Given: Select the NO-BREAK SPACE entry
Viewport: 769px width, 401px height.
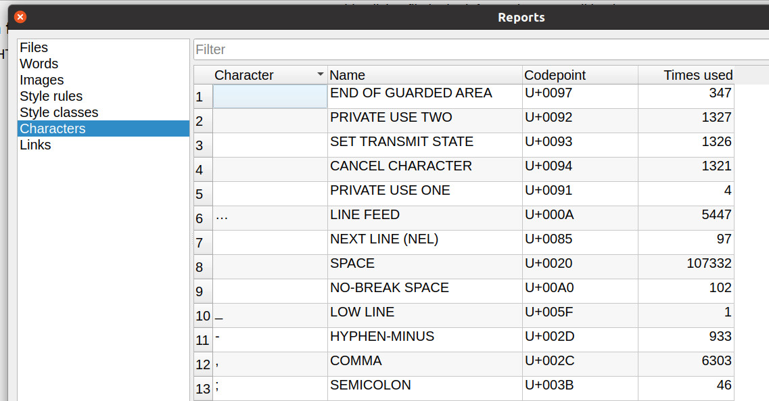Looking at the screenshot, I should pyautogui.click(x=390, y=288).
